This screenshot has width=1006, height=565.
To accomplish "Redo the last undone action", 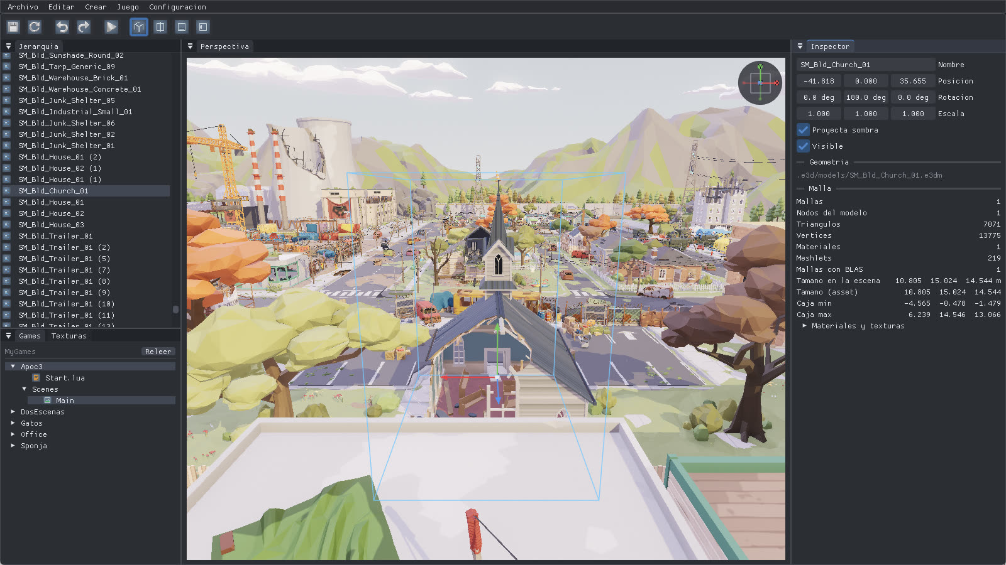I will [x=84, y=27].
